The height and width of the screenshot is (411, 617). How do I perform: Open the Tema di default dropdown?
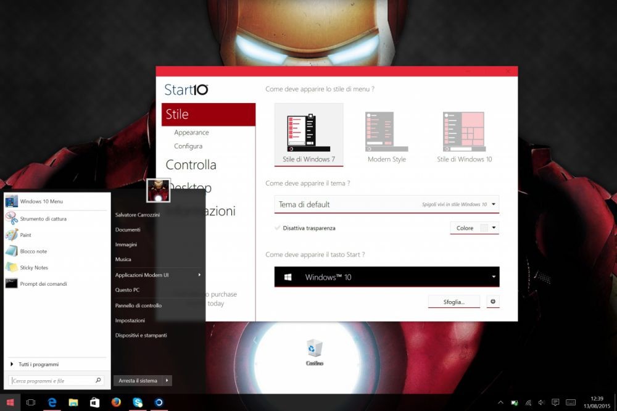click(x=386, y=204)
